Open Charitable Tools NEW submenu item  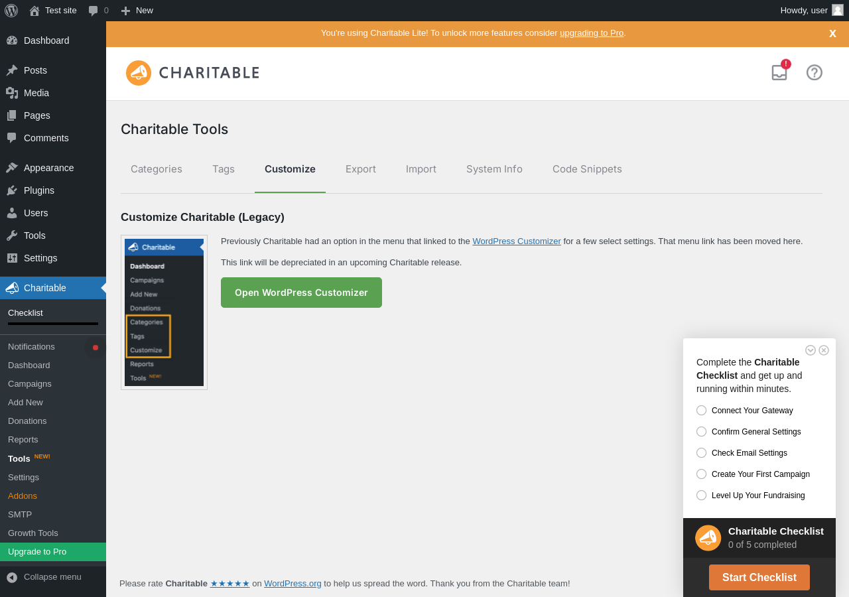pos(53,458)
